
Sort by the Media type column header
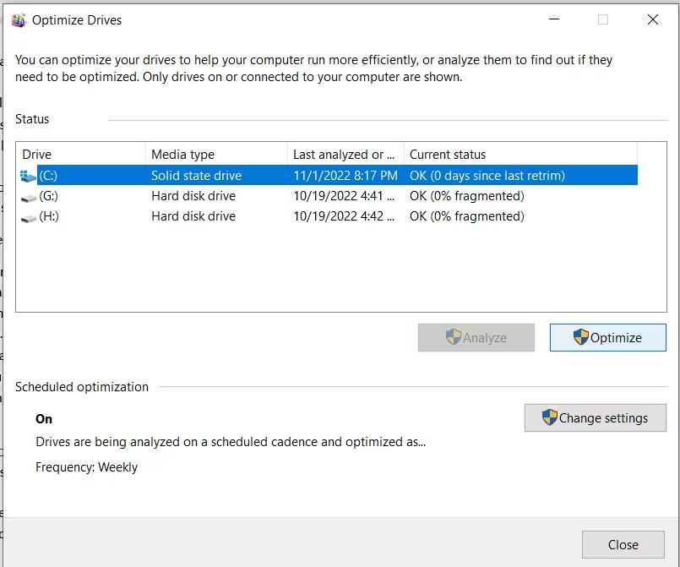216,155
